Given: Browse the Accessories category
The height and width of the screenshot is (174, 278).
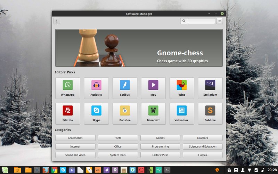Looking at the screenshot, I should pos(75,138).
